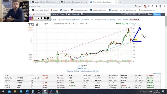Open the Forex menu
This screenshot has height=94, width=167.
pyautogui.click(x=62, y=14)
